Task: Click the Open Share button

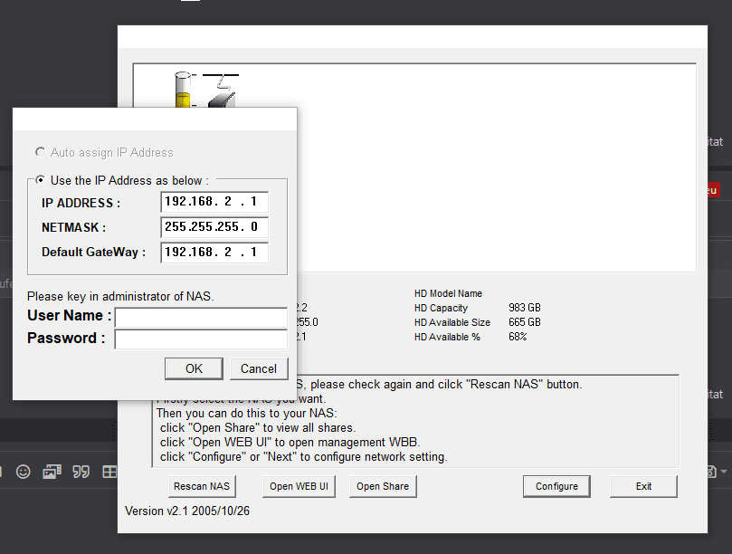Action: click(x=383, y=486)
